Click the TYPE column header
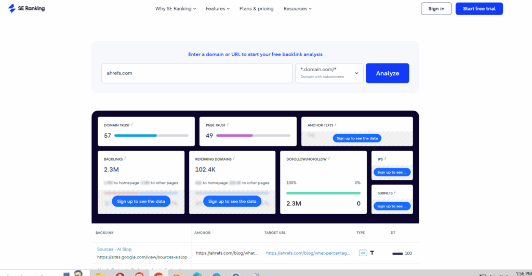This screenshot has height=276, width=532. point(361,233)
